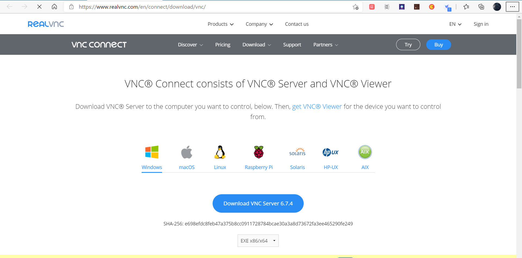
Task: Open the Download menu chevron
Action: 269,45
